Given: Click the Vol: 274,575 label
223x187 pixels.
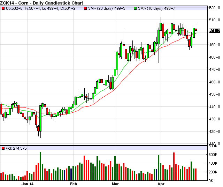Looking at the screenshot, I should pyautogui.click(x=16, y=148).
